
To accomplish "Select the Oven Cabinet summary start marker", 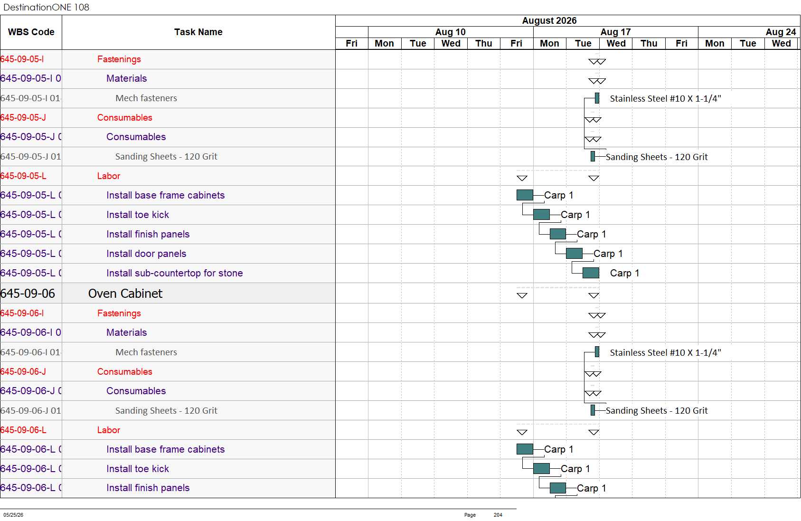I will pyautogui.click(x=522, y=295).
